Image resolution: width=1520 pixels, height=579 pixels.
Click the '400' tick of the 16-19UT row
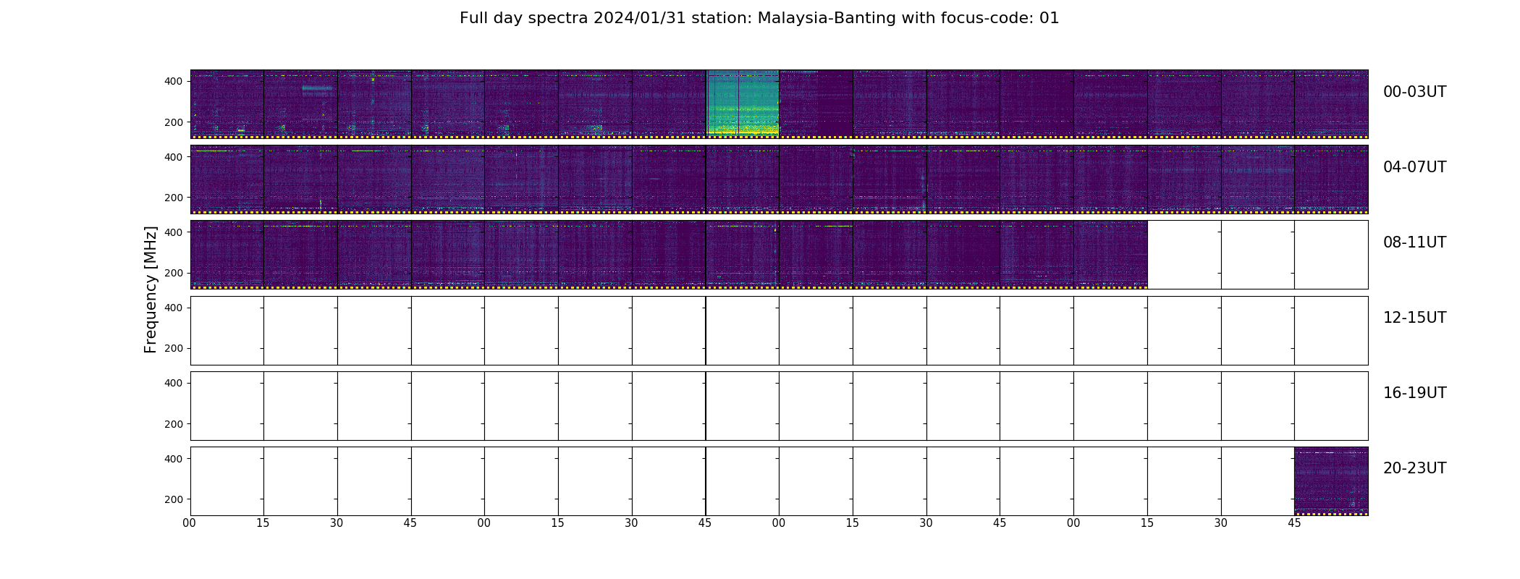pos(173,383)
